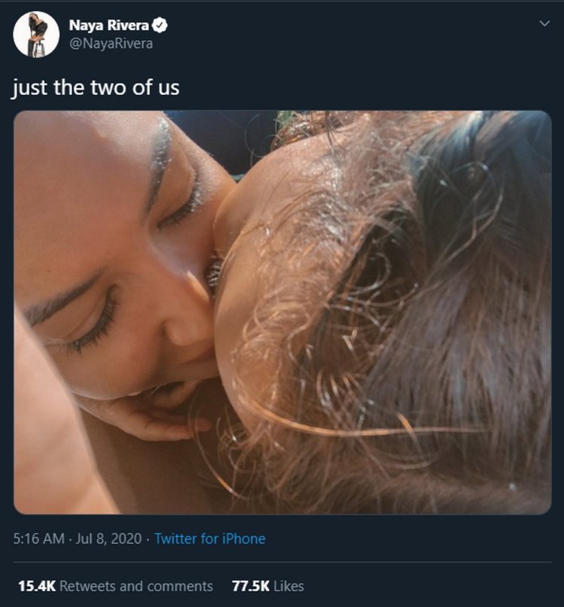Open Naya Rivera's profile picture avatar
This screenshot has width=564, height=607.
pos(36,35)
